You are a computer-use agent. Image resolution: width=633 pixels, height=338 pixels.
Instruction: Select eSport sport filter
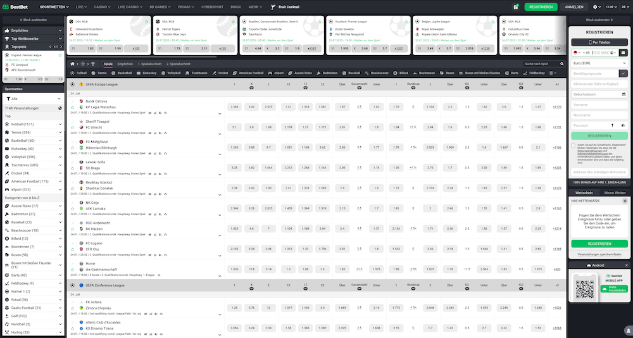pyautogui.click(x=276, y=73)
